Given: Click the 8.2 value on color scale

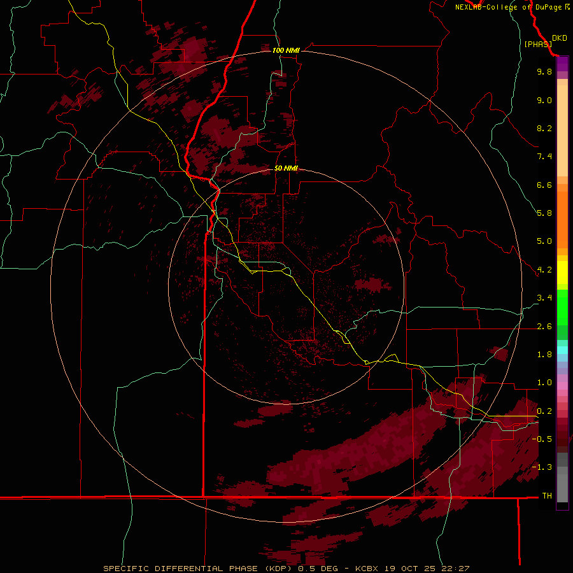Looking at the screenshot, I should click(544, 128).
